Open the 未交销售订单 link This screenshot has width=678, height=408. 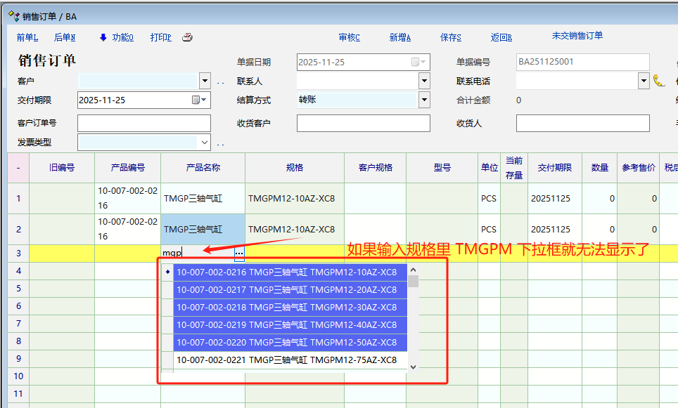pyautogui.click(x=577, y=36)
